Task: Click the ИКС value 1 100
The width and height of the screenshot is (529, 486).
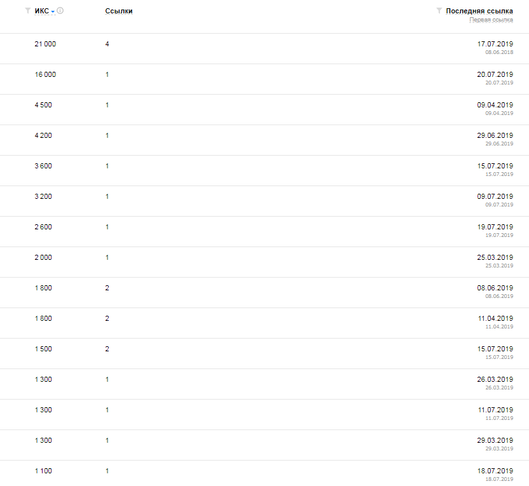Action: [x=43, y=471]
